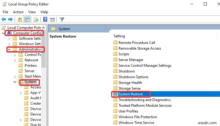Open the File menu

coord(5,12)
